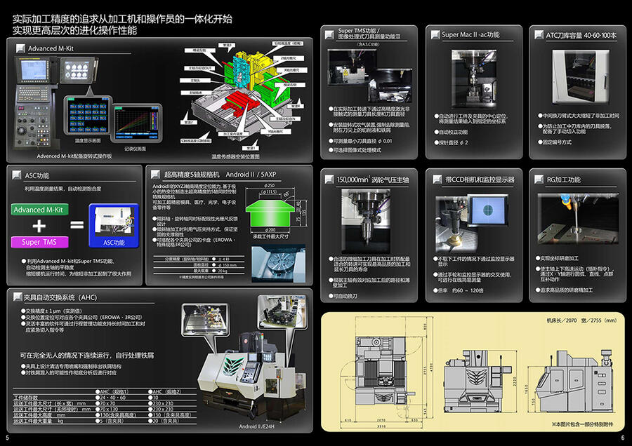This screenshot has height=446, width=632.
Task: Select the icon beside 涡轮气压主轴 heading
Action: (x=329, y=180)
